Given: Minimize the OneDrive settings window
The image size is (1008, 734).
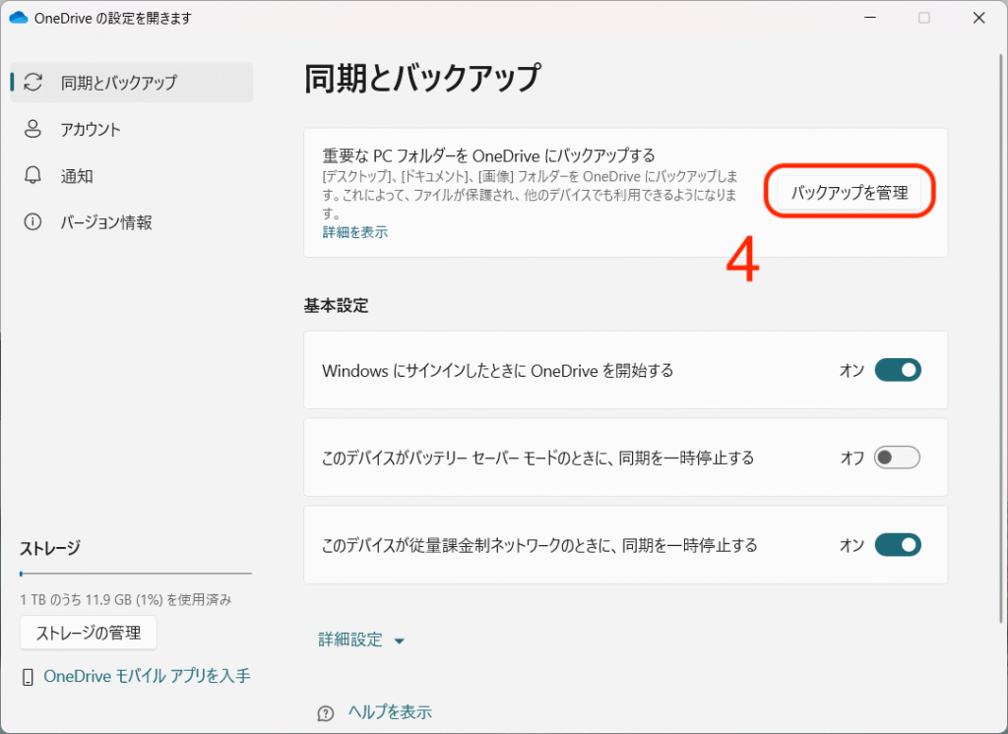Looking at the screenshot, I should pos(870,18).
